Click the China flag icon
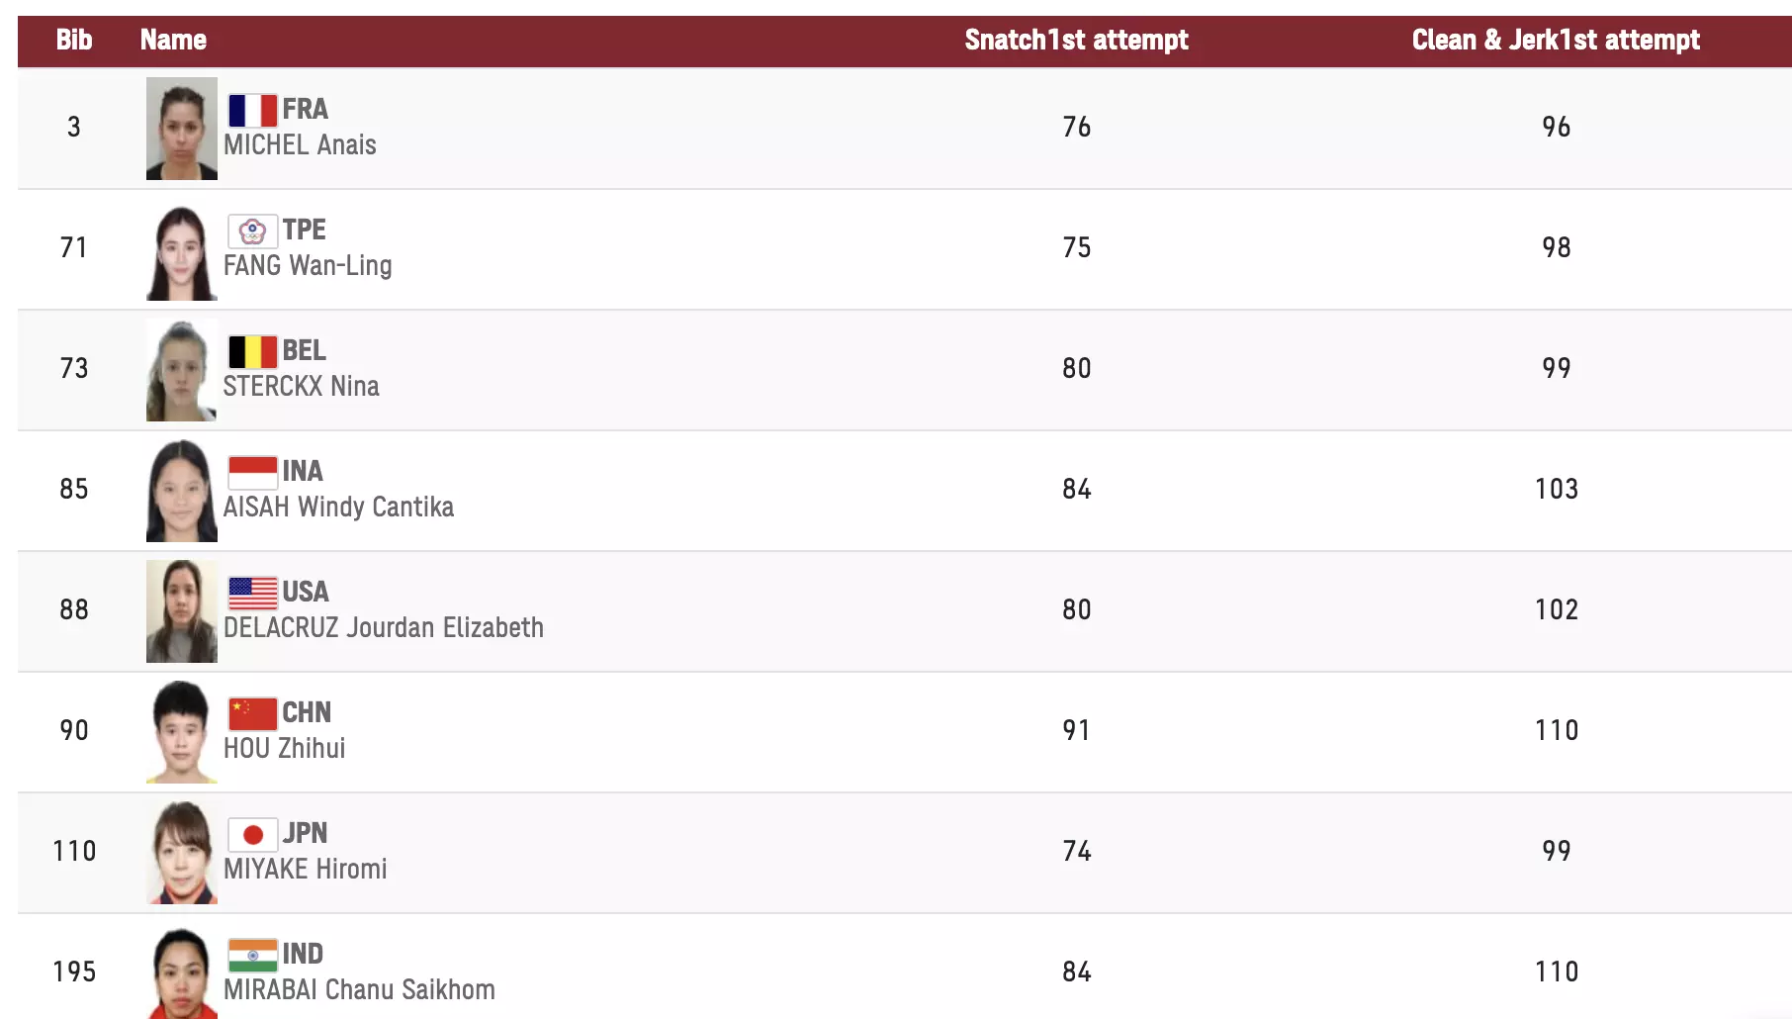 [x=252, y=713]
